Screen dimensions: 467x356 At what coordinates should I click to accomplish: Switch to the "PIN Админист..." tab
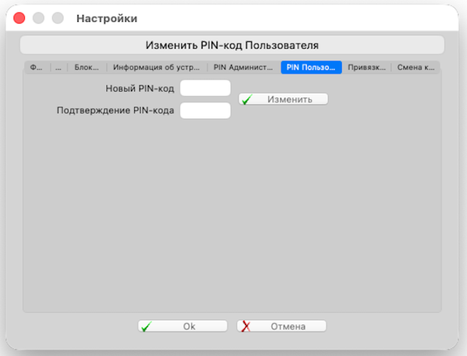pyautogui.click(x=243, y=67)
